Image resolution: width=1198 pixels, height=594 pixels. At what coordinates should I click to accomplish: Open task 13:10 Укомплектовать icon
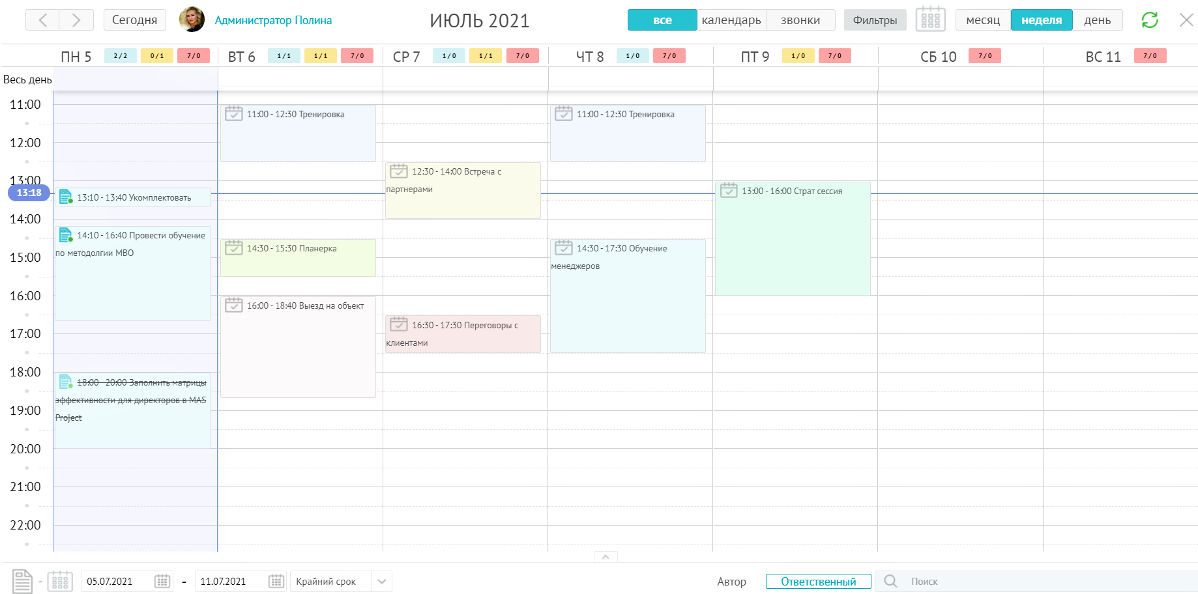tap(66, 197)
